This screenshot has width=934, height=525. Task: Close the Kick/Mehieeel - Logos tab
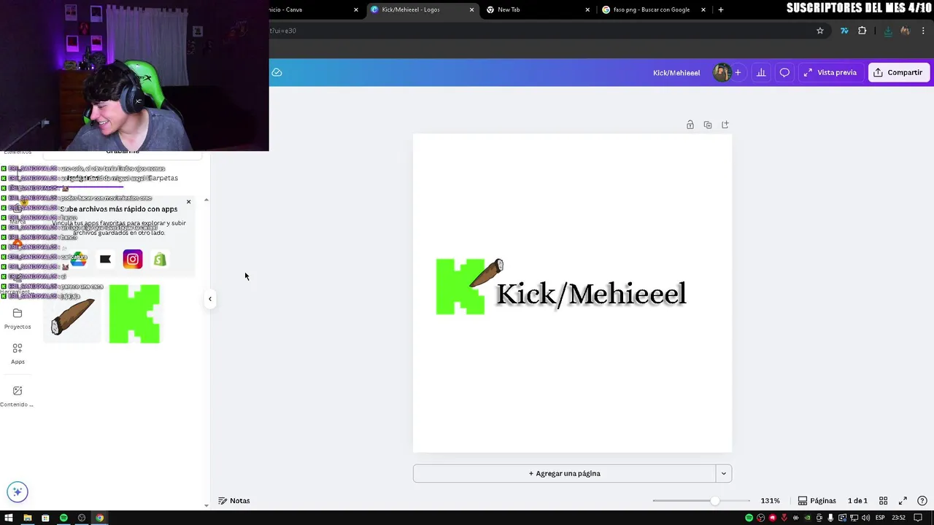(471, 9)
